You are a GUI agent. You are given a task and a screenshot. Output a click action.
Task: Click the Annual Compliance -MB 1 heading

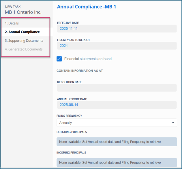87,7
